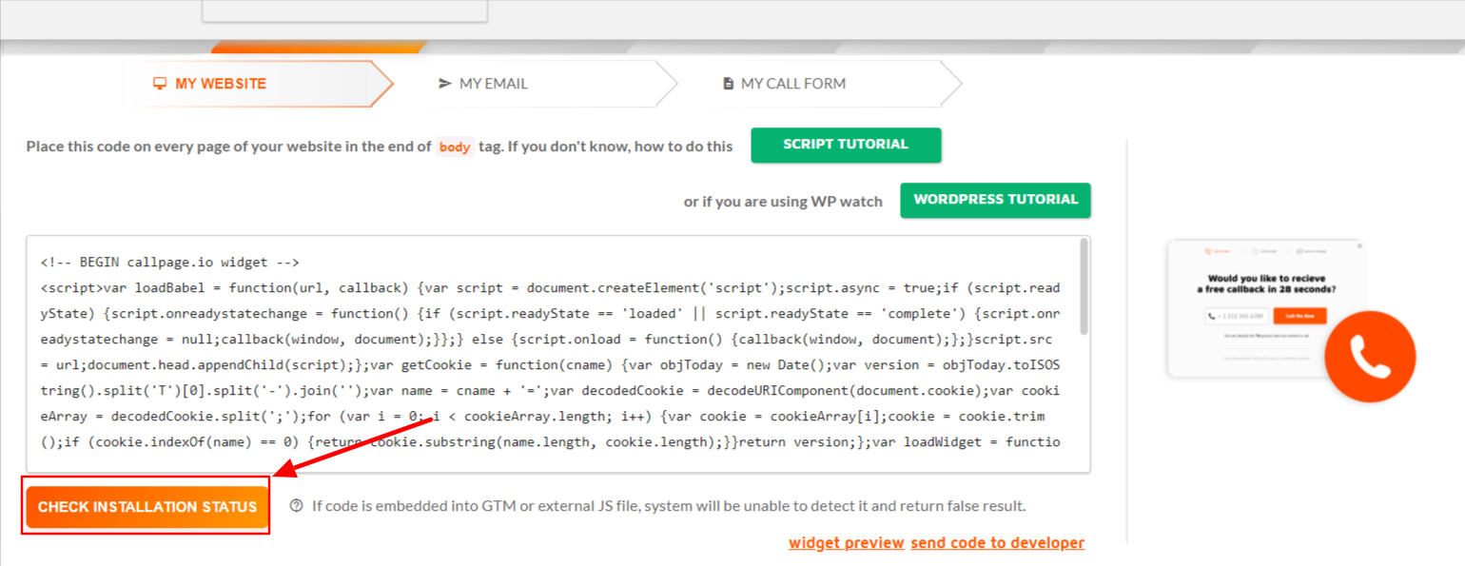
Task: Open the widget preview link
Action: pyautogui.click(x=846, y=543)
